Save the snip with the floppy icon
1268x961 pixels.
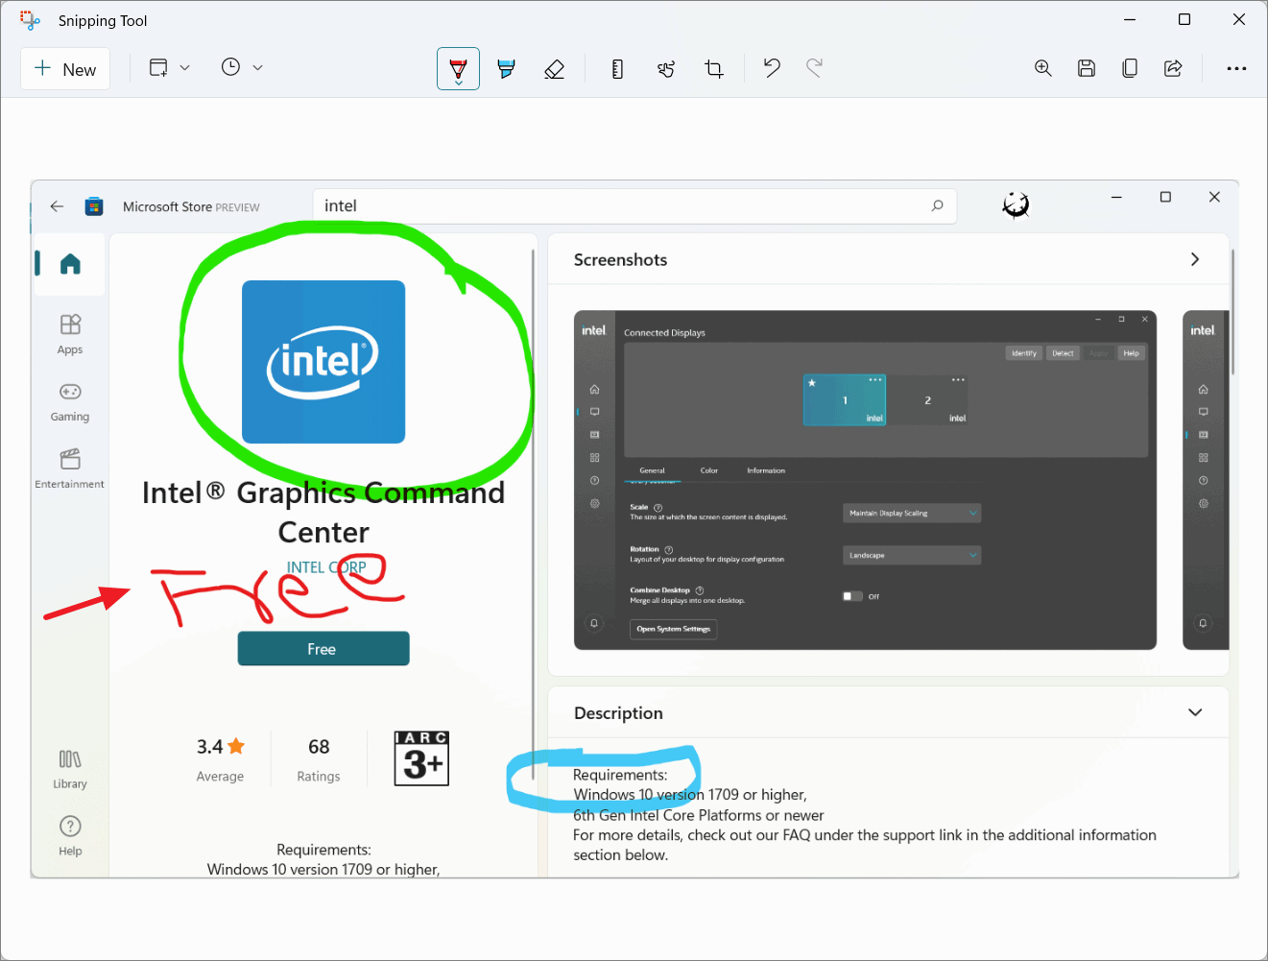point(1087,68)
